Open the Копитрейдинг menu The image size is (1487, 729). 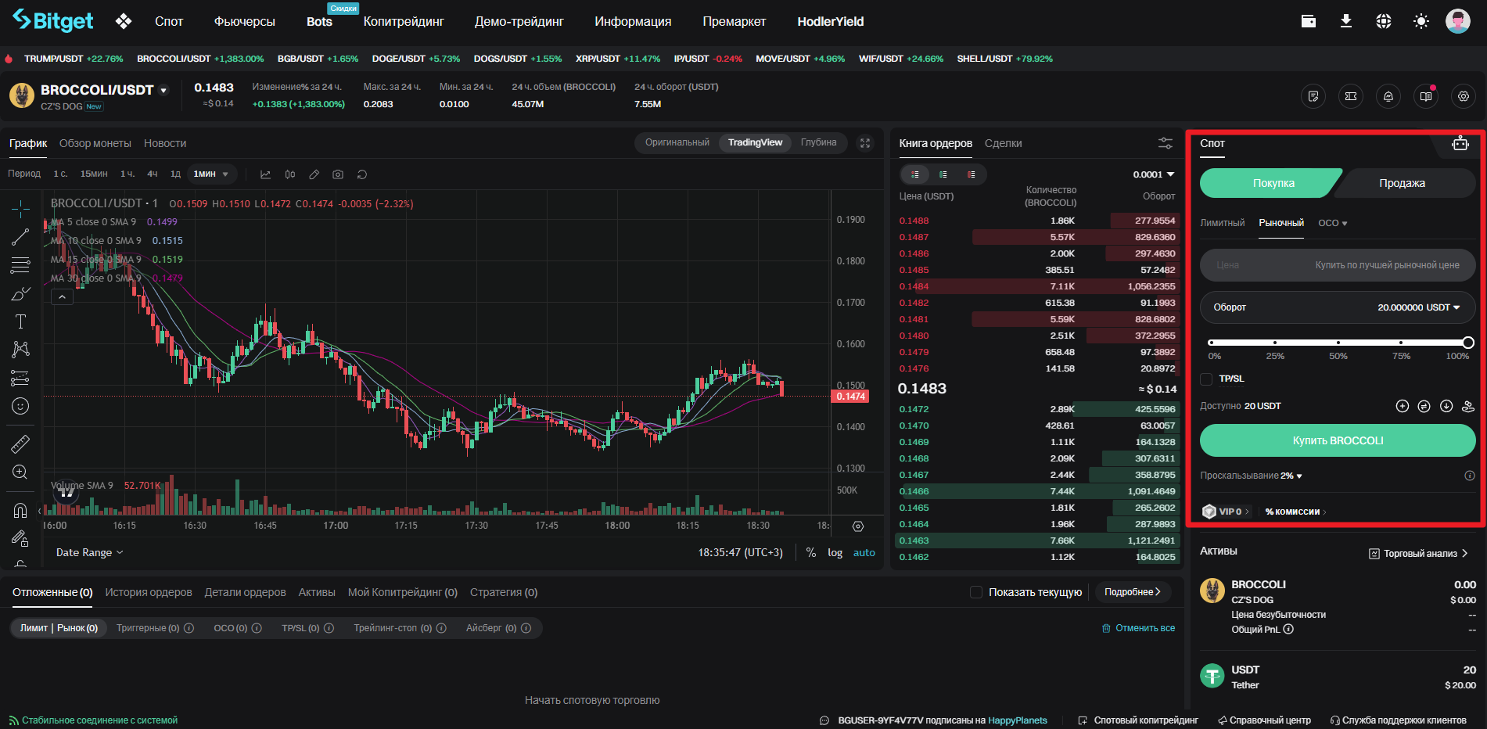pos(404,22)
